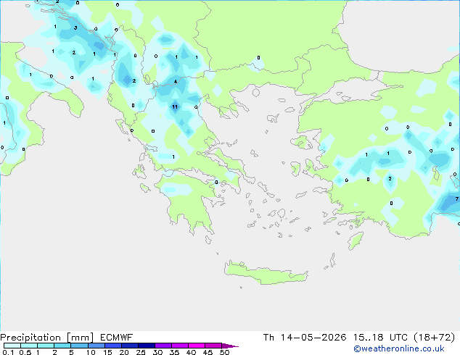Click the '35' legend tick label
Viewport: 460px width, 355px height.
point(174,352)
